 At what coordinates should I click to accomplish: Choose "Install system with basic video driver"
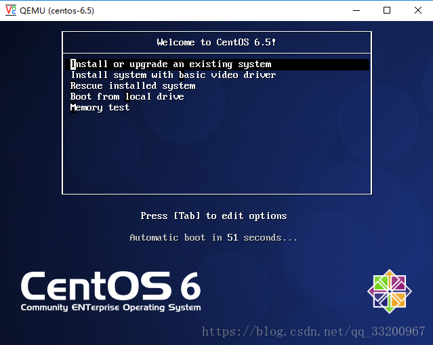click(x=173, y=75)
